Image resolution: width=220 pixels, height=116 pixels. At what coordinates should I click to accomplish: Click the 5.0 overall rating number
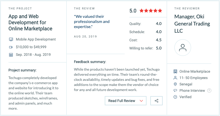[133, 11]
